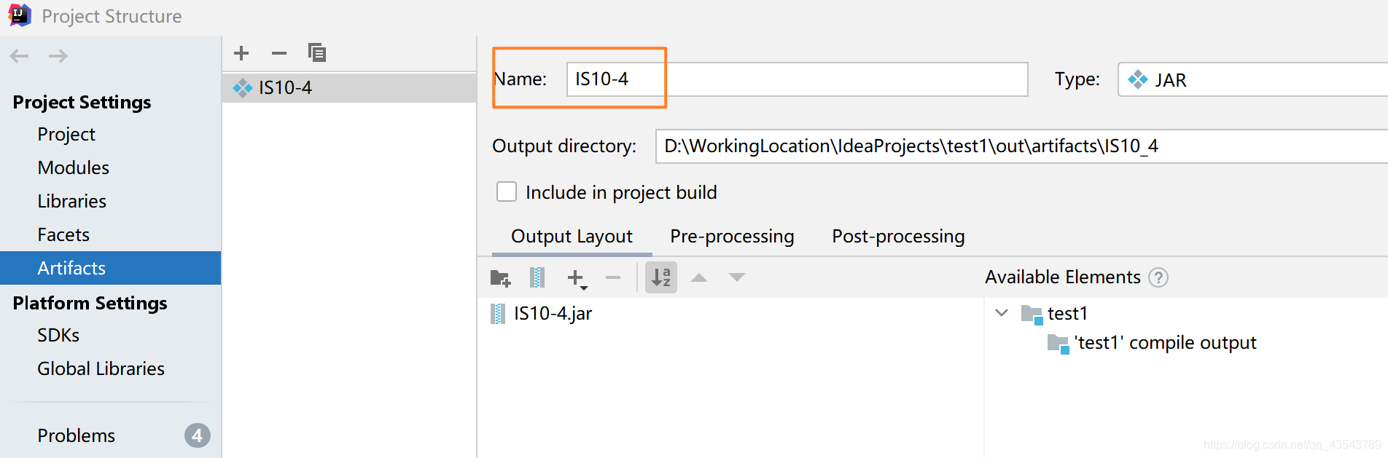Click the Output directory field
1388x458 pixels.
pos(1021,146)
